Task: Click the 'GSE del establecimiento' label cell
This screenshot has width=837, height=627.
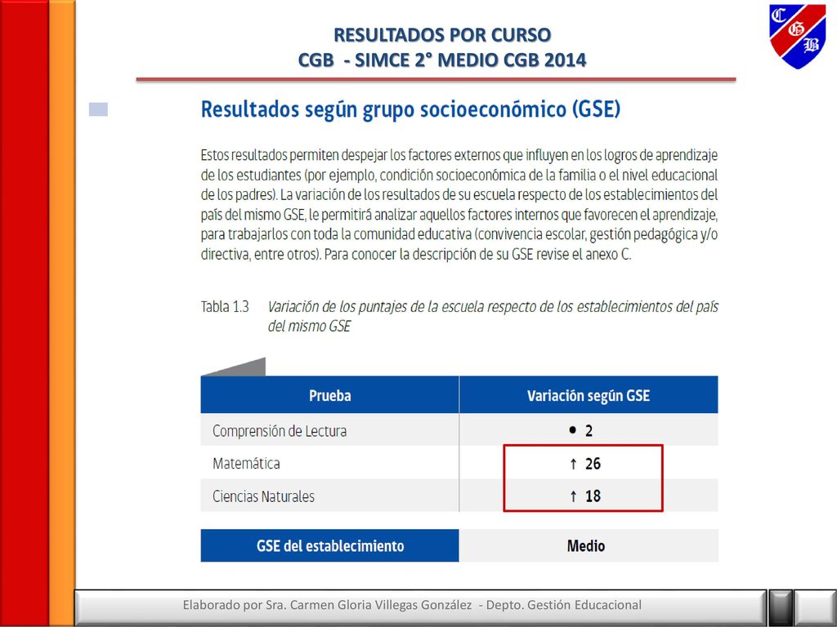Action: [330, 545]
